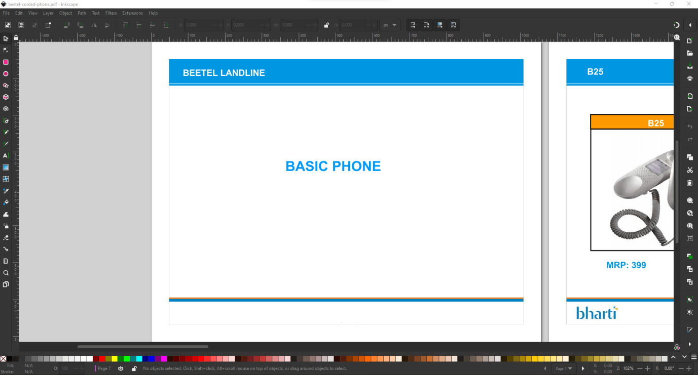
Task: Select the Spray tool
Action: 6,226
